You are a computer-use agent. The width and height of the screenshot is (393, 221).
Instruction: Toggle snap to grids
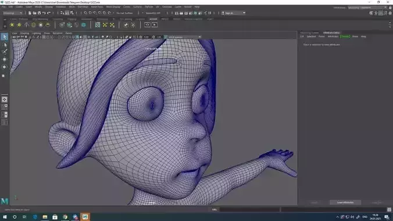point(85,13)
